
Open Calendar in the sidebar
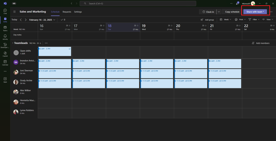pos(5,62)
